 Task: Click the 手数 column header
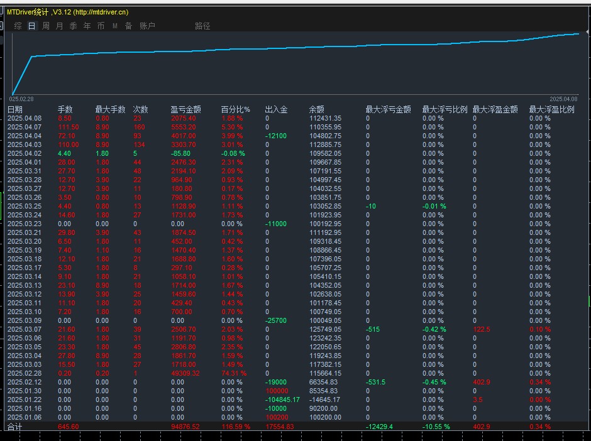coord(65,109)
